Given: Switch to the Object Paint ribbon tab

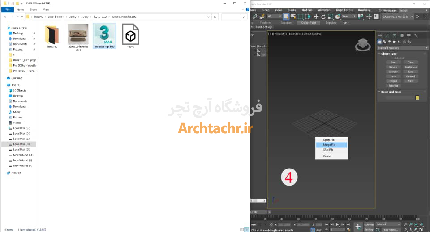Looking at the screenshot, I should pyautogui.click(x=309, y=23).
